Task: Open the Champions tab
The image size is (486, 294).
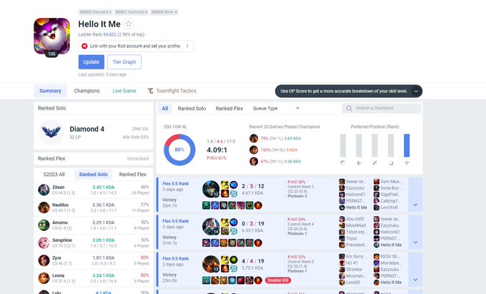Action: point(86,91)
